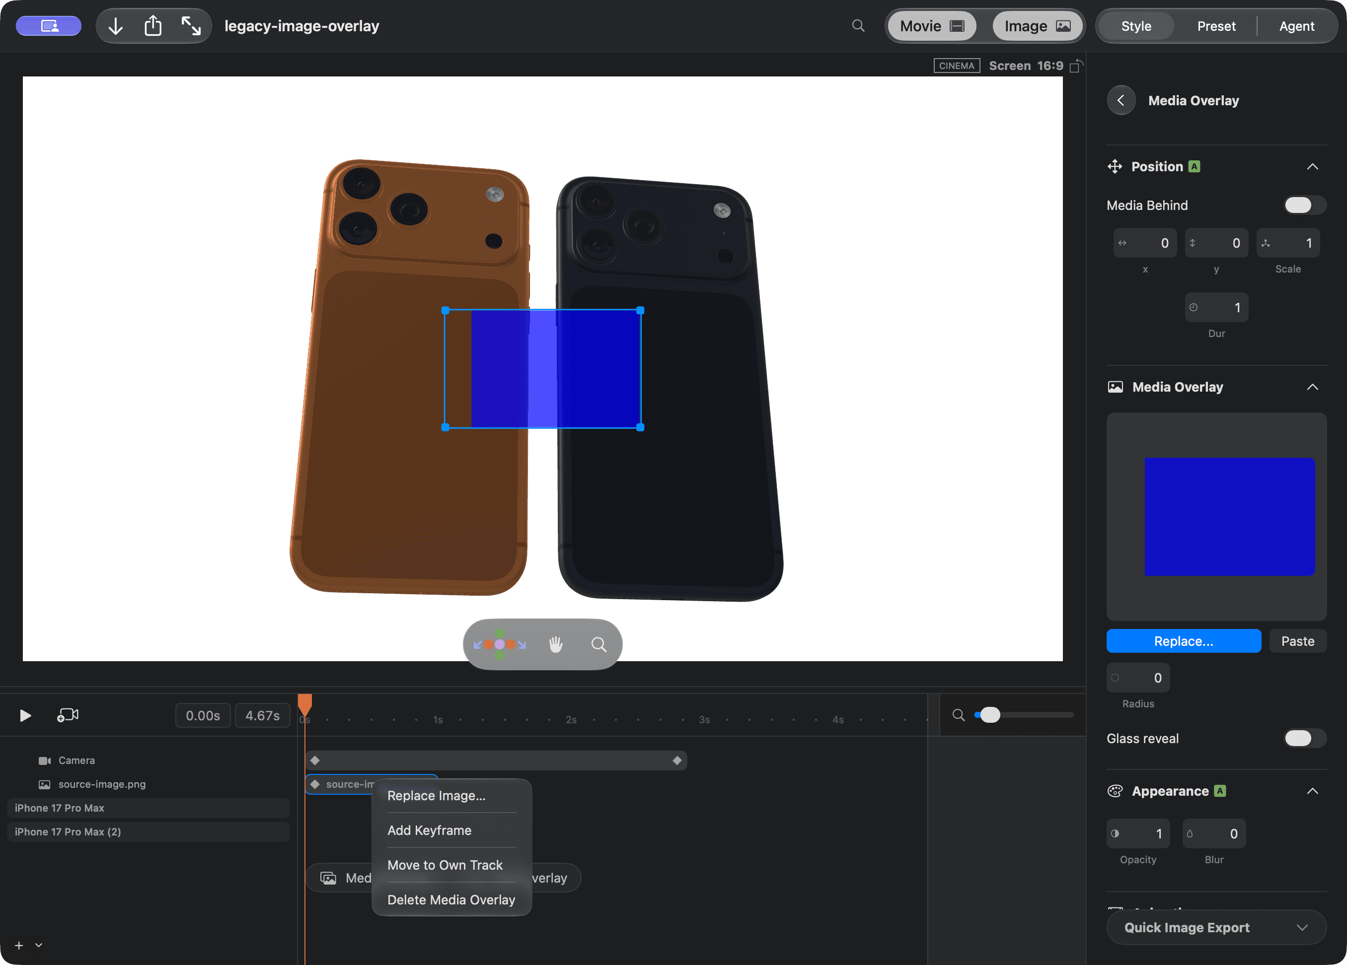The height and width of the screenshot is (965, 1347).
Task: Click the Camera track end keyframe diamond
Action: 677,761
